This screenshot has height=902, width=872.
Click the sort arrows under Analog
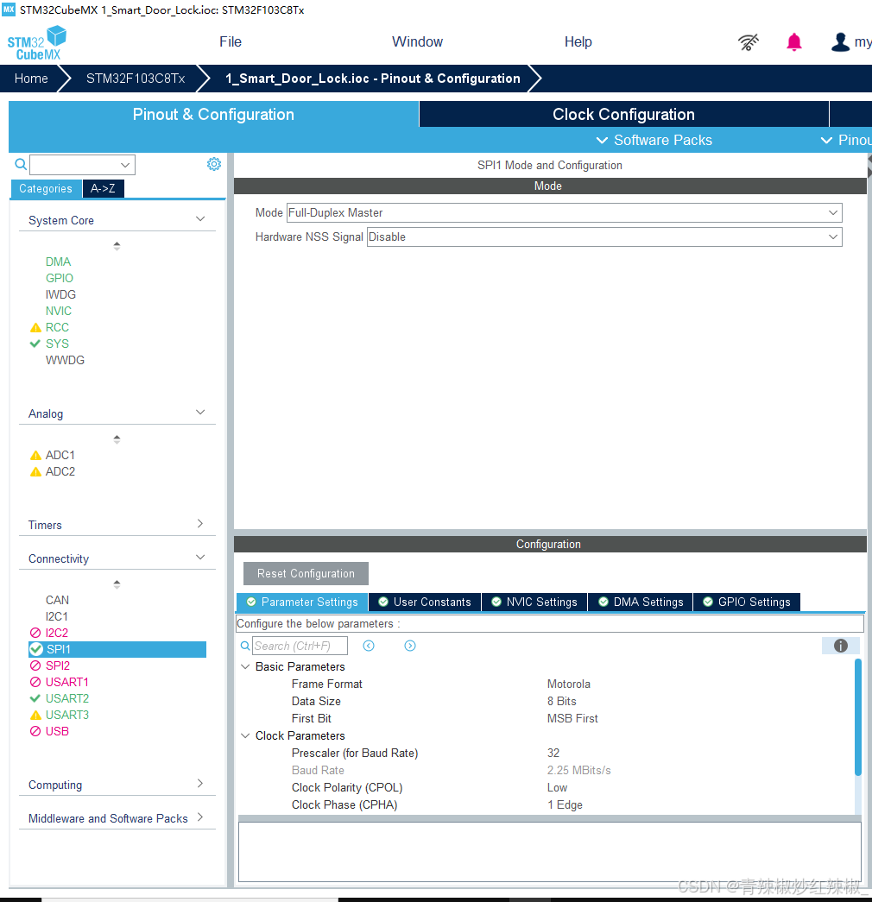tap(117, 439)
